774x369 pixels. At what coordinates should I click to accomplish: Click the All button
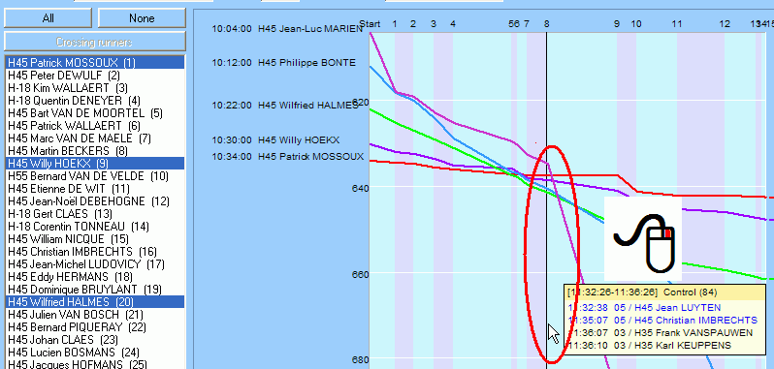(x=48, y=18)
